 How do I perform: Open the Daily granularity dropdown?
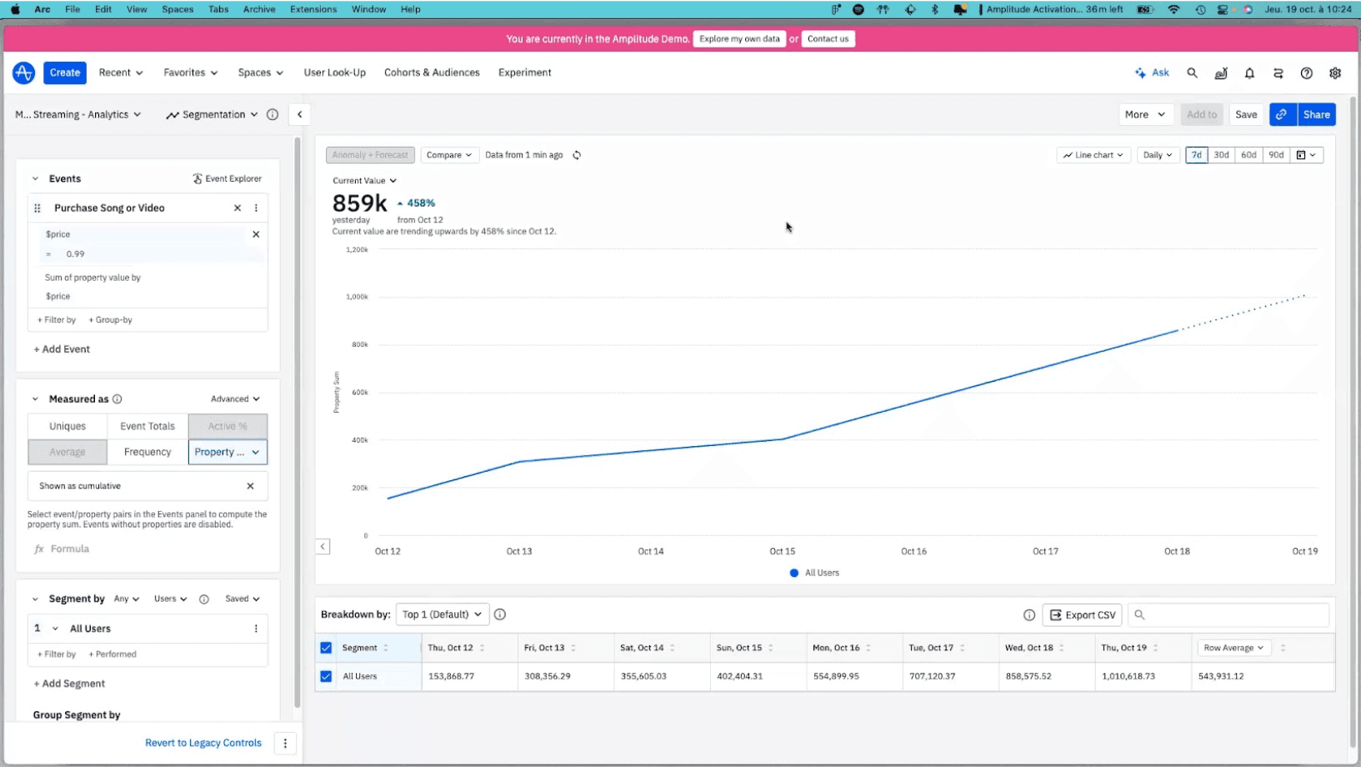pyautogui.click(x=1157, y=154)
